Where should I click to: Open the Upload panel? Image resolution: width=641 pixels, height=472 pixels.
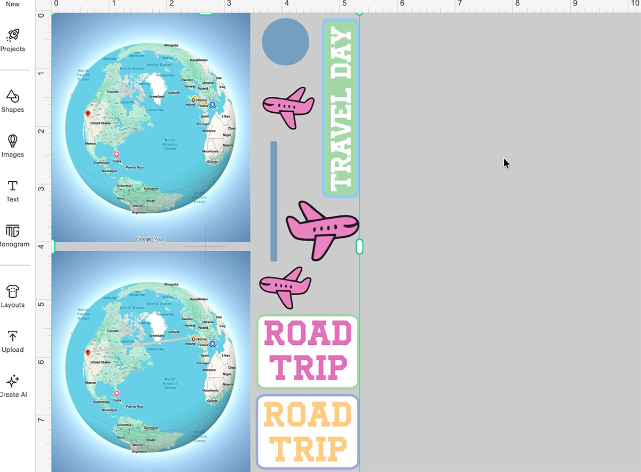click(x=13, y=341)
